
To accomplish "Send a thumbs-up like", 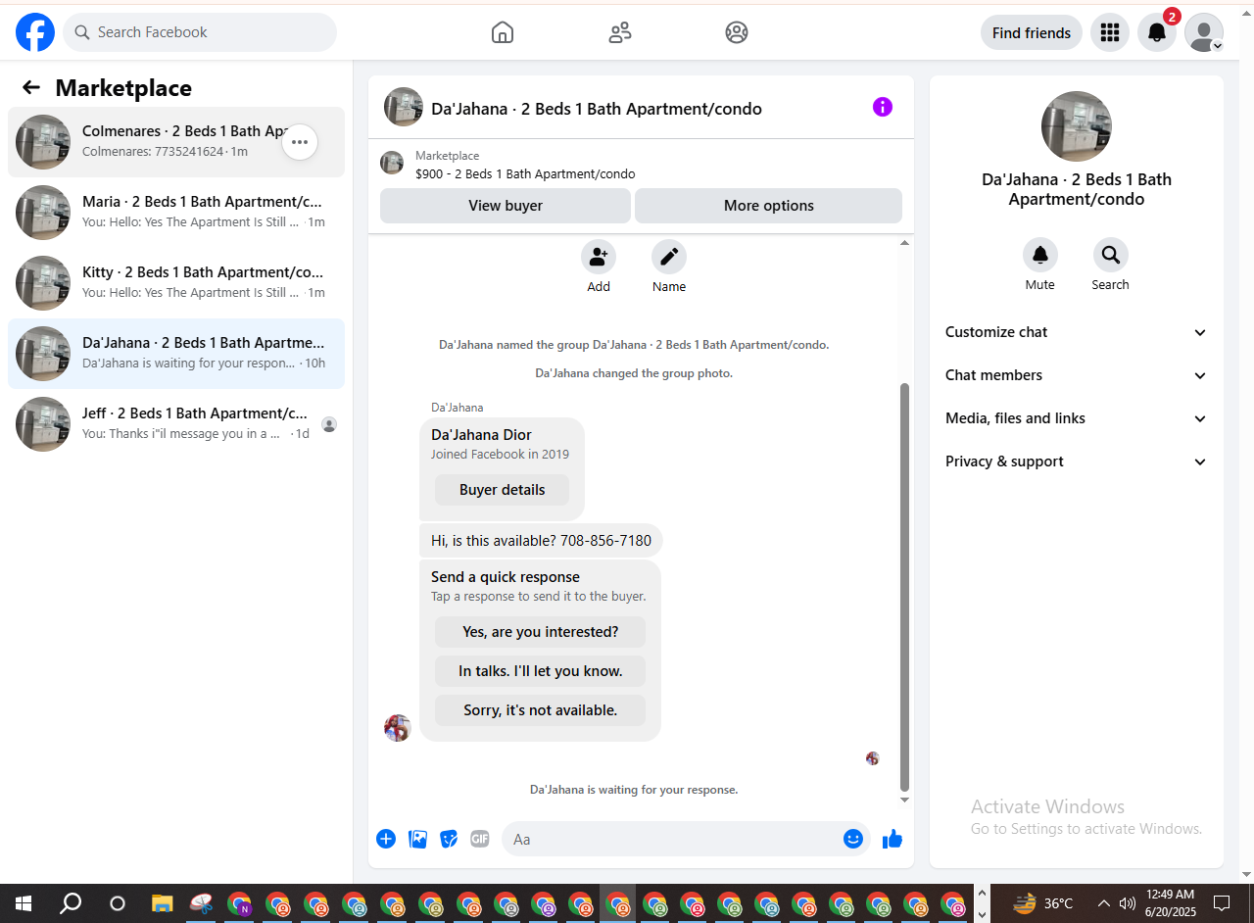I will point(892,839).
